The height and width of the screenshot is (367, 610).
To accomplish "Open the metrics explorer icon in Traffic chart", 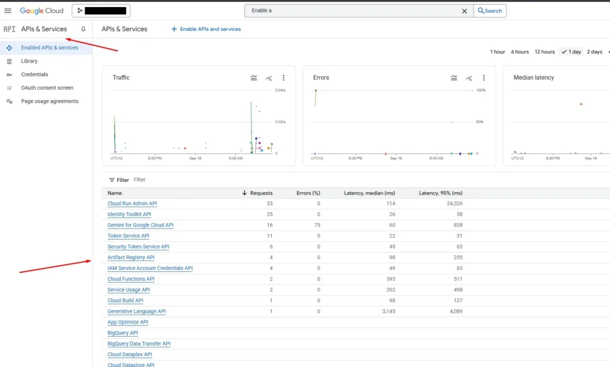I will pos(269,78).
